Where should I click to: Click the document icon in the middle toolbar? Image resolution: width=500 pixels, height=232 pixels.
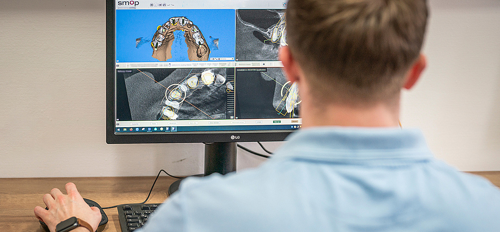coord(169,64)
